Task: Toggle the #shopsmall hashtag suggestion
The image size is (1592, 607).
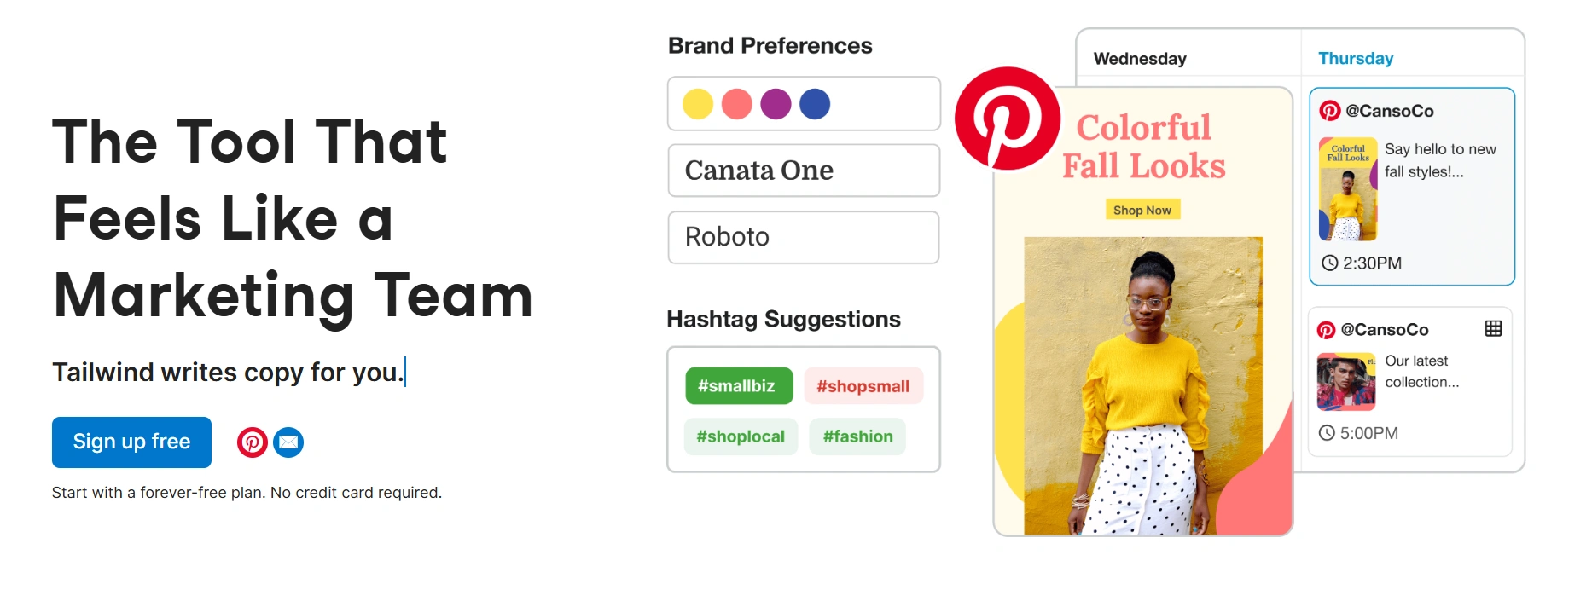Action: point(863,386)
